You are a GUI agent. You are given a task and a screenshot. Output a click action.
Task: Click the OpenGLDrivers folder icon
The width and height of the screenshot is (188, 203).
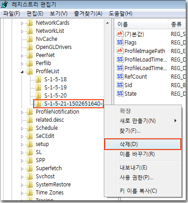tap(30, 47)
